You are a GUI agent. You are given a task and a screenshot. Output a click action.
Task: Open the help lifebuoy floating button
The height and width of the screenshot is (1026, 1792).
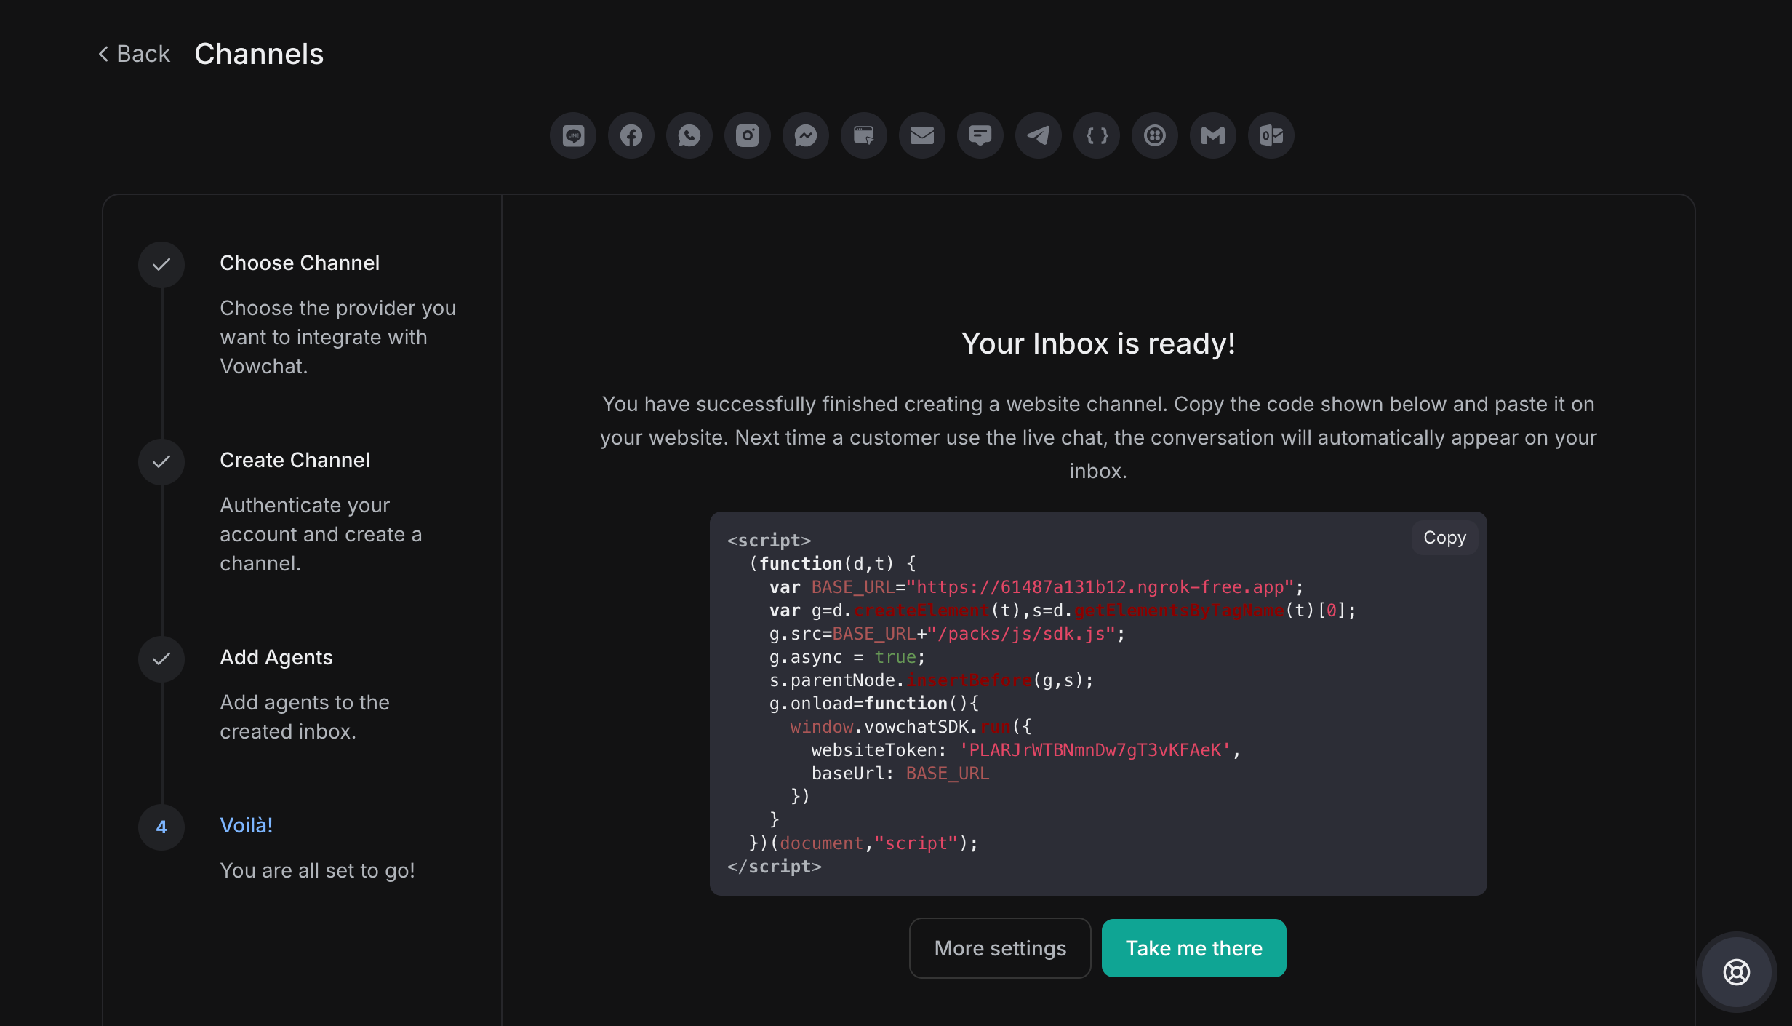[x=1736, y=972]
